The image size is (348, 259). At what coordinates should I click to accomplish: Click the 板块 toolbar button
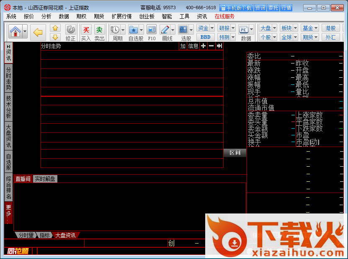(x=286, y=28)
